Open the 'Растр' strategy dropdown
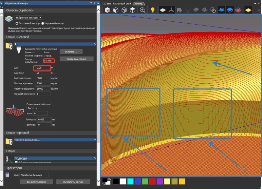 (32, 108)
